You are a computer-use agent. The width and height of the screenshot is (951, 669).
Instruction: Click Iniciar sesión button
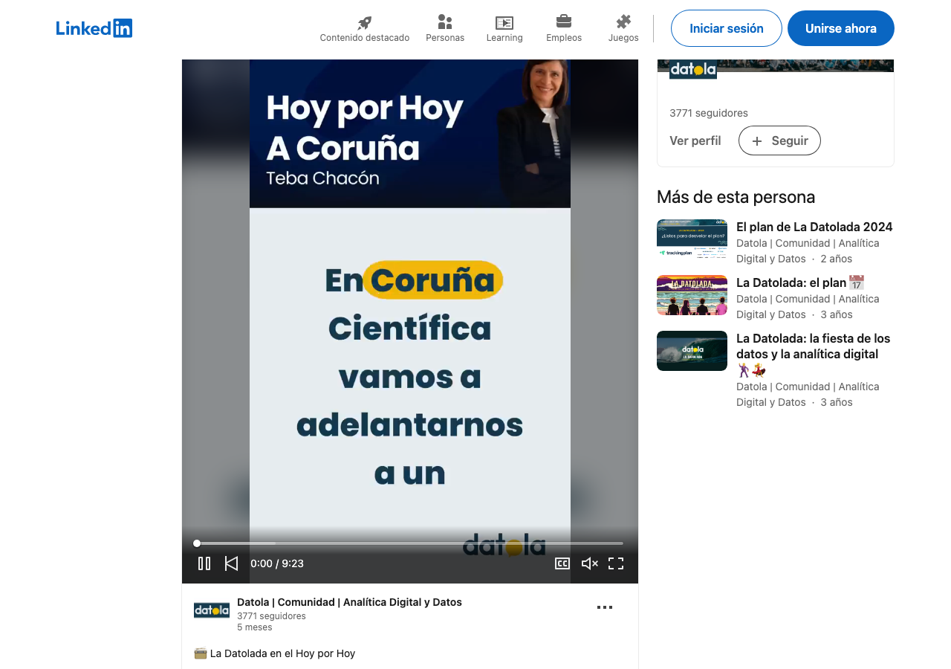coord(727,28)
